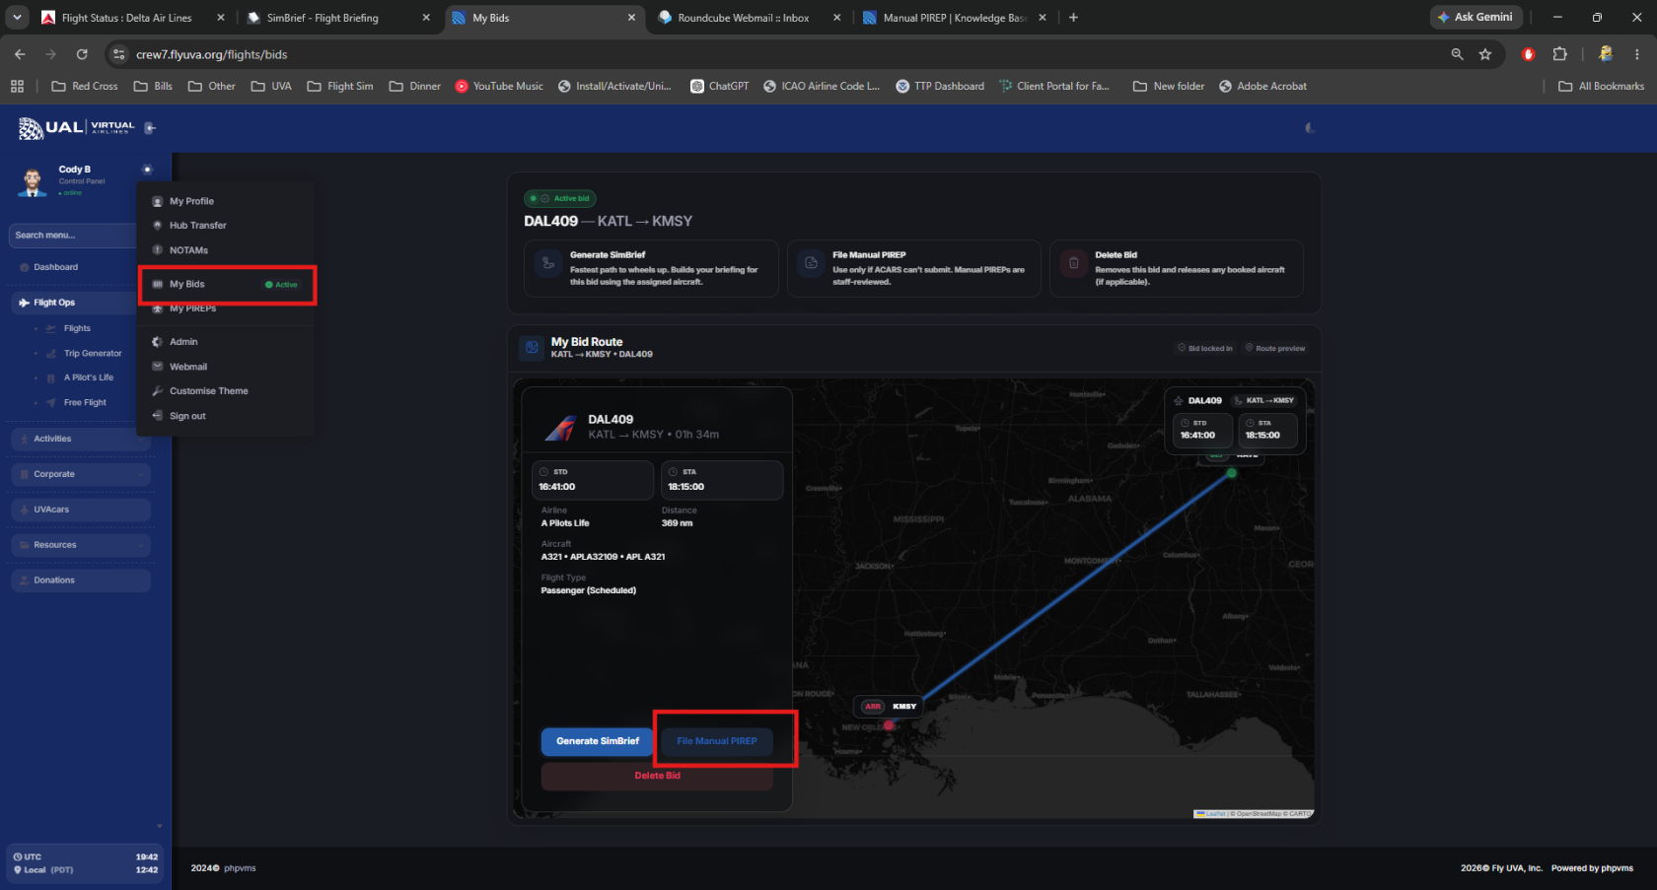This screenshot has height=890, width=1657.
Task: Open the UVAcars sidebar section
Action: pyautogui.click(x=81, y=510)
